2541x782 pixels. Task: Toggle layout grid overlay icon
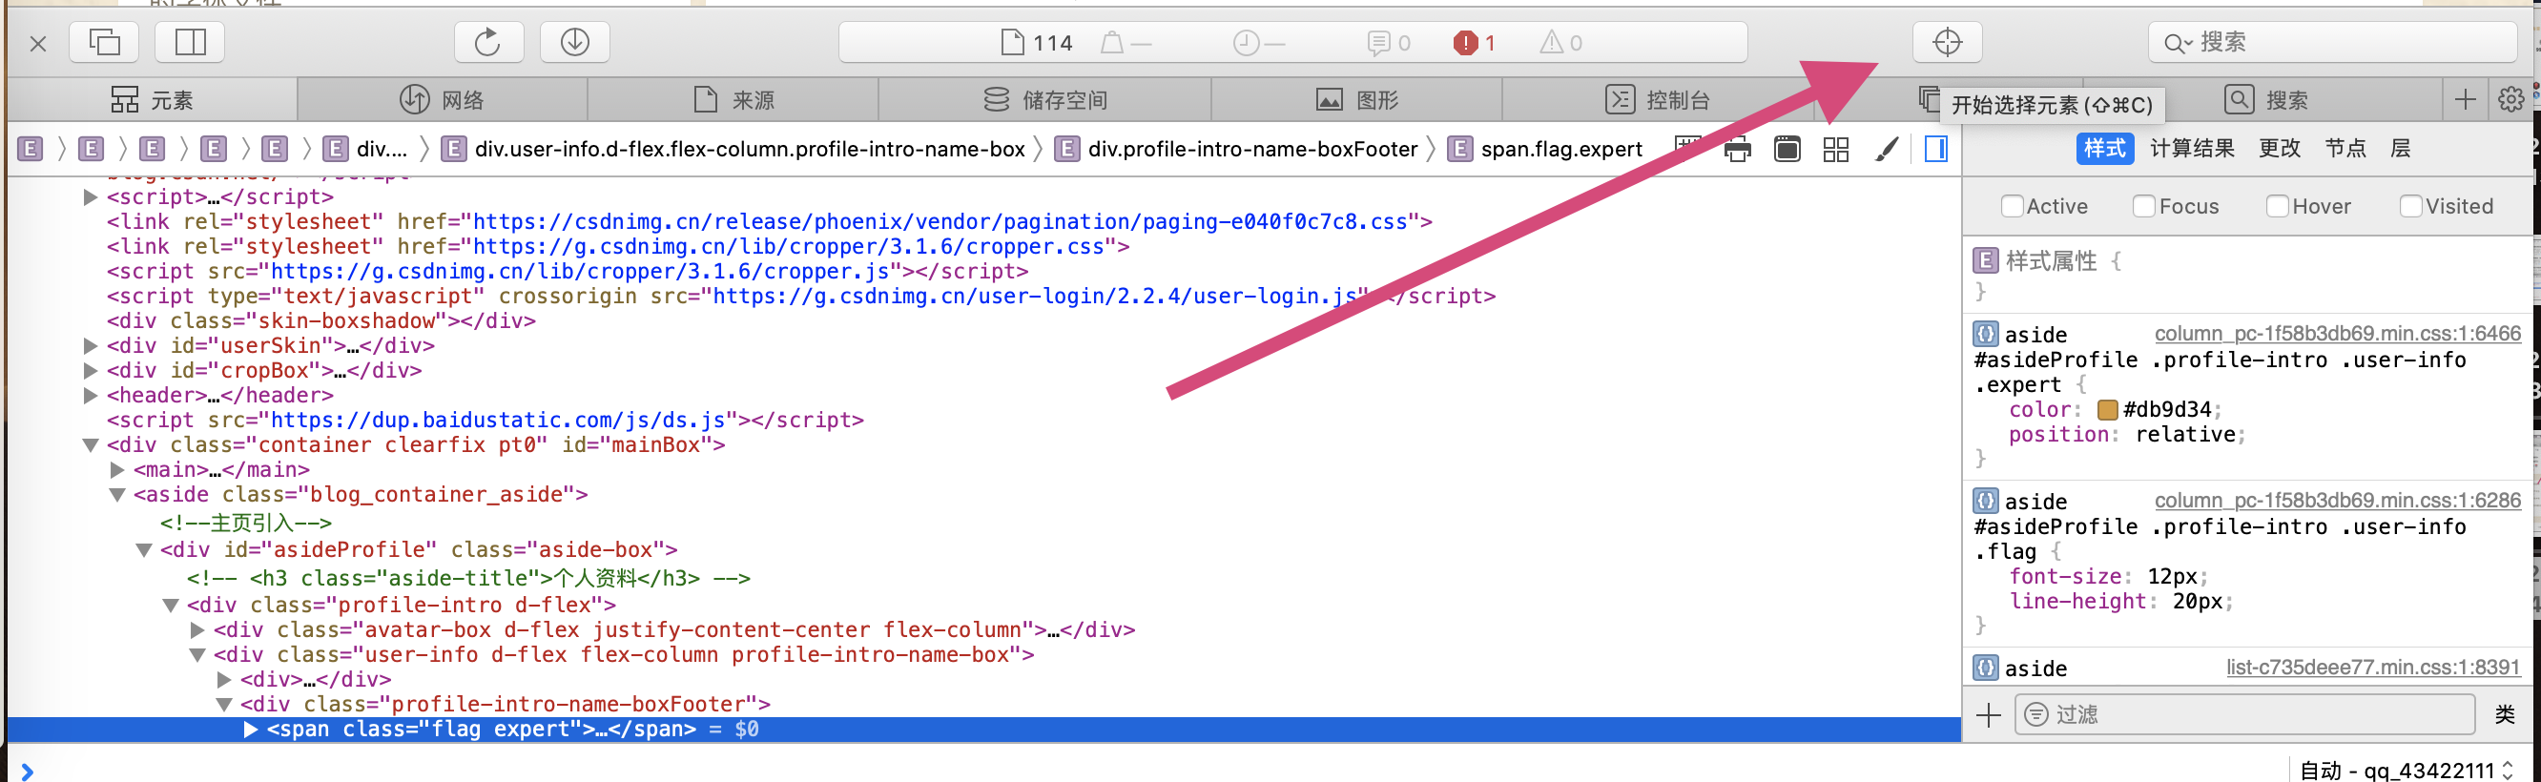1836,150
